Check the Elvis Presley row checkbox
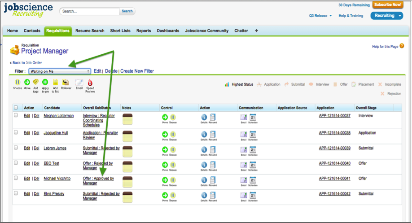Image resolution: width=412 pixels, height=223 pixels. [16, 193]
